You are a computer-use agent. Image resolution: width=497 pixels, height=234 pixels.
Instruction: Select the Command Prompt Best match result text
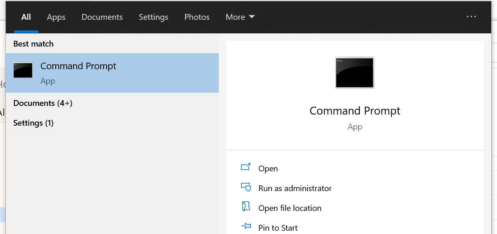click(x=78, y=66)
